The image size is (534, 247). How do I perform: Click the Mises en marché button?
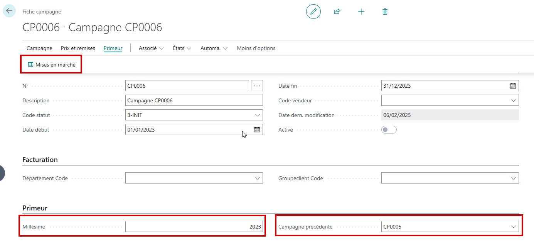click(52, 65)
